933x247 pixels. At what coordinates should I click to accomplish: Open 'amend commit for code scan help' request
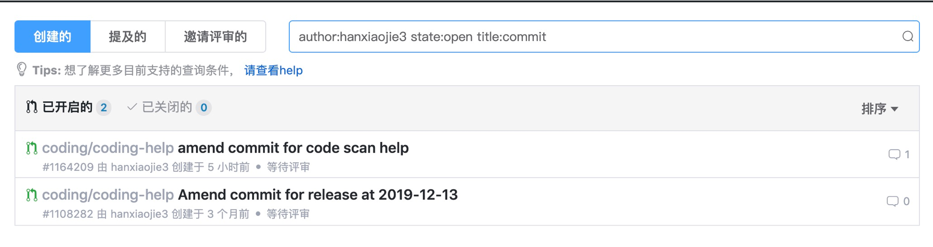[x=293, y=148]
